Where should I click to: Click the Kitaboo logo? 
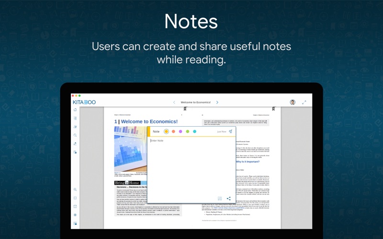84,102
